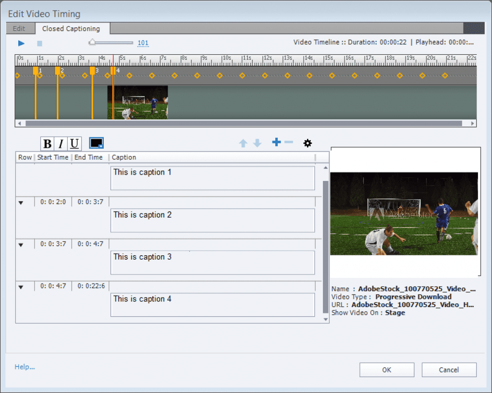Screen dimensions: 492x393
Task: Open the Help link
Action: click(x=25, y=367)
